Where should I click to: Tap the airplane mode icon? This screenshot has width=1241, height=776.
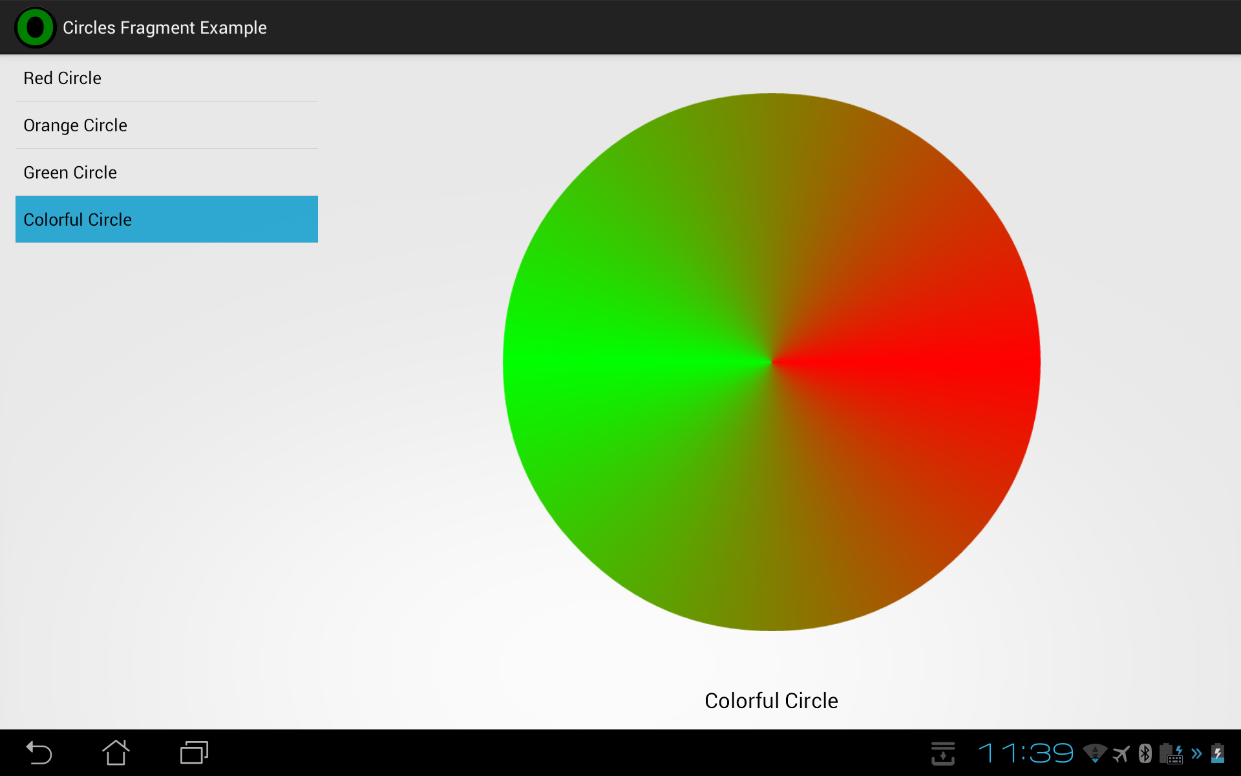click(1121, 753)
